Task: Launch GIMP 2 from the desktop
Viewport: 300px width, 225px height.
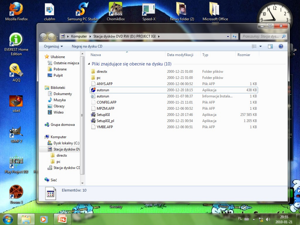Action: [16, 133]
